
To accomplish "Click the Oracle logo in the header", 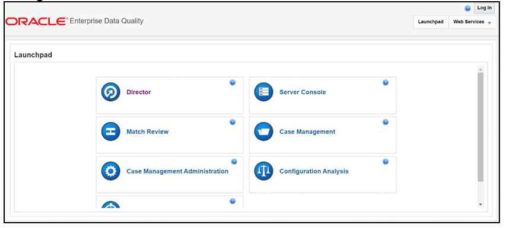I will (x=36, y=21).
